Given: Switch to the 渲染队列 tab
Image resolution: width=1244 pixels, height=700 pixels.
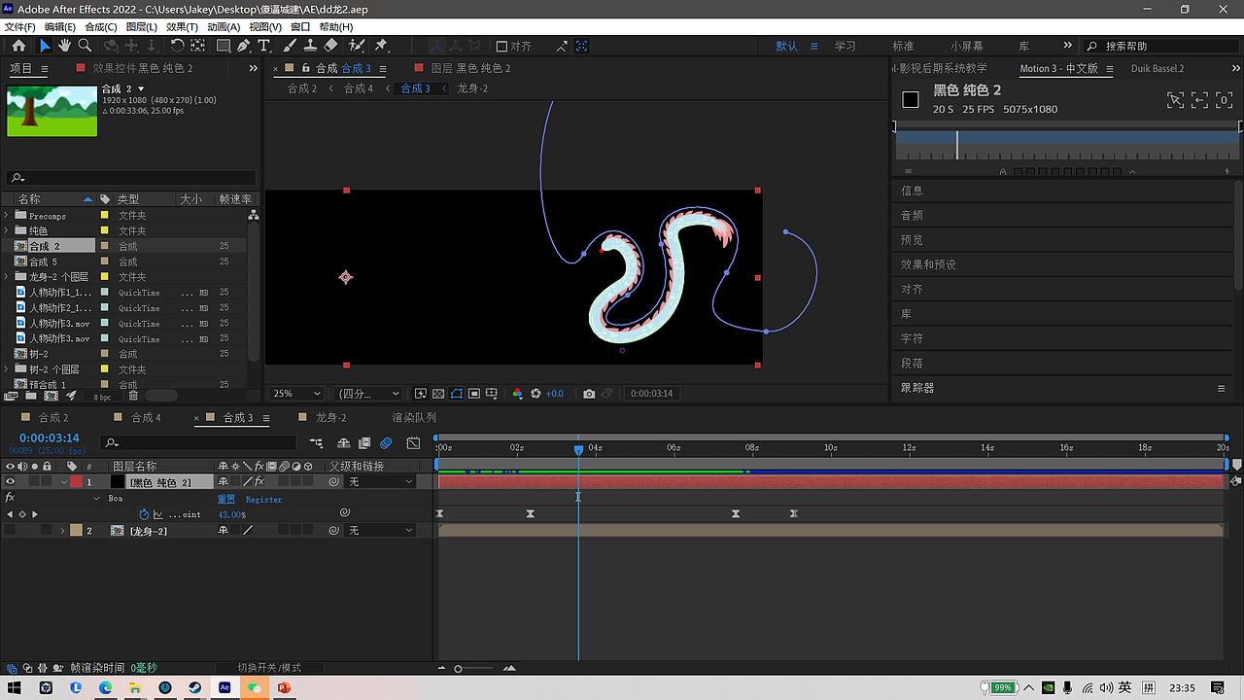Looking at the screenshot, I should (414, 418).
